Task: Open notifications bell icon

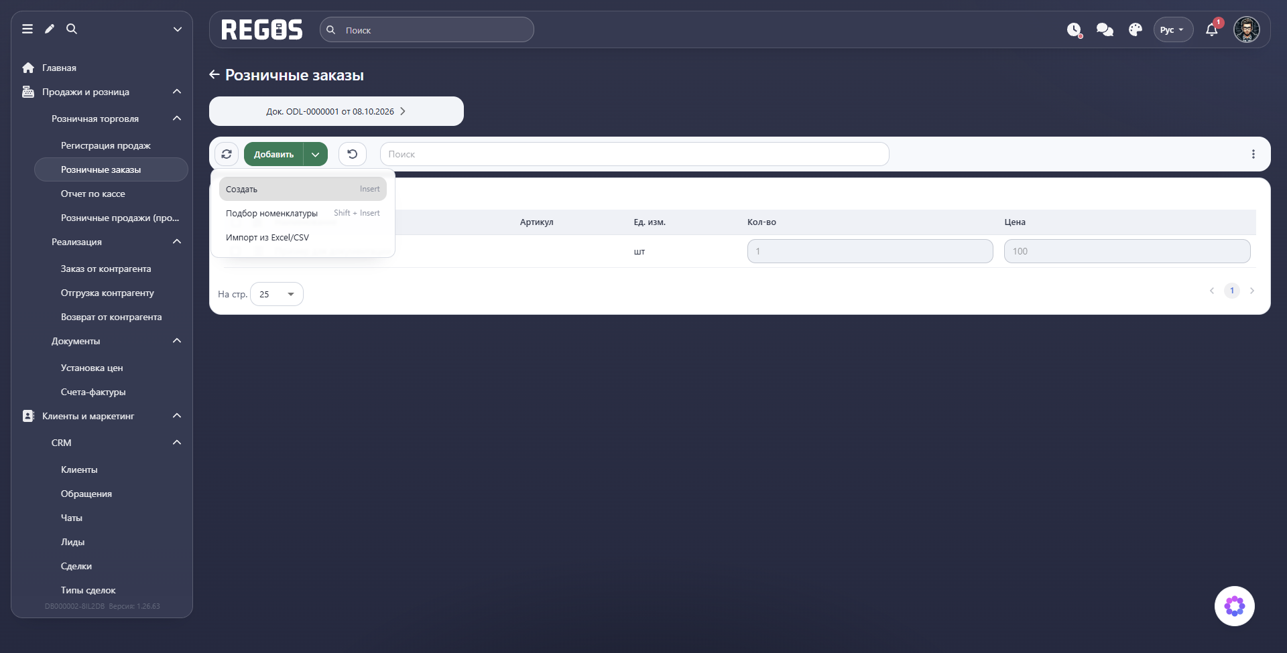Action: (1212, 29)
